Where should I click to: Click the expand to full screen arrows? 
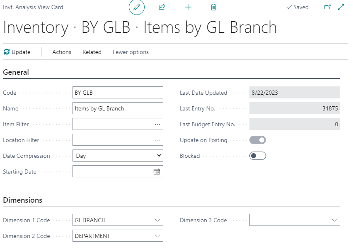(x=341, y=7)
